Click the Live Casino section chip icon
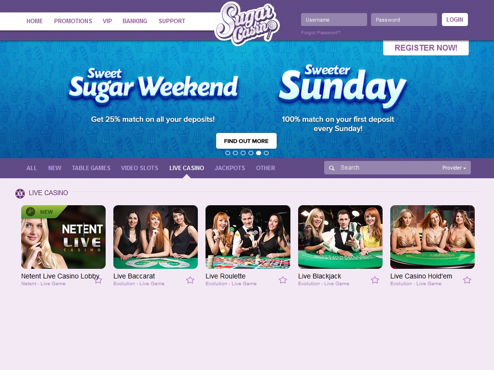 tap(20, 194)
